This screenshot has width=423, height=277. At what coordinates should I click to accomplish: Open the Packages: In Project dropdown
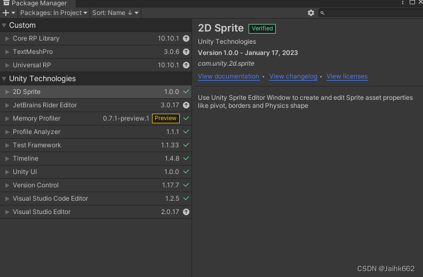coord(54,13)
